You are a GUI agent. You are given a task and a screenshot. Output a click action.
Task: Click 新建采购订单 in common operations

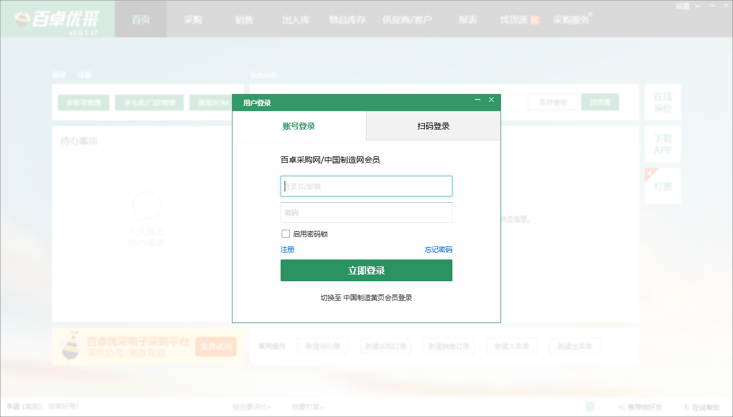coord(386,346)
